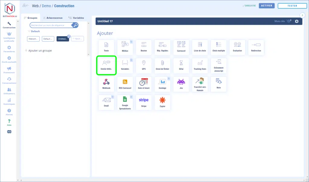
Task: Add the Jeu game block
Action: pos(181,84)
